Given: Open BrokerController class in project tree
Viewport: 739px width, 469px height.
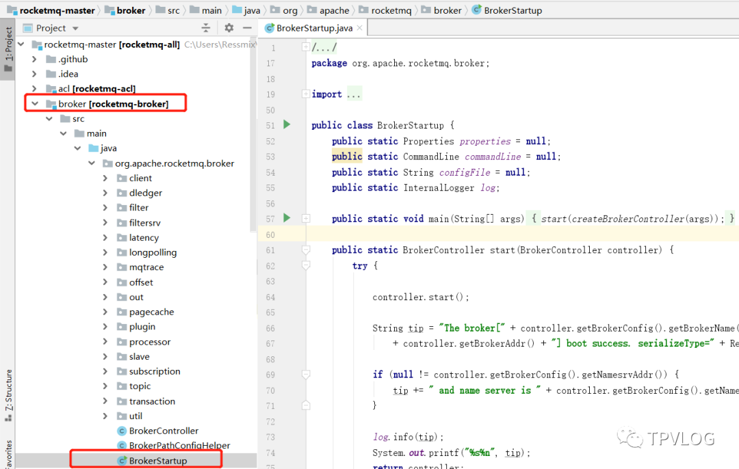Looking at the screenshot, I should [x=164, y=431].
